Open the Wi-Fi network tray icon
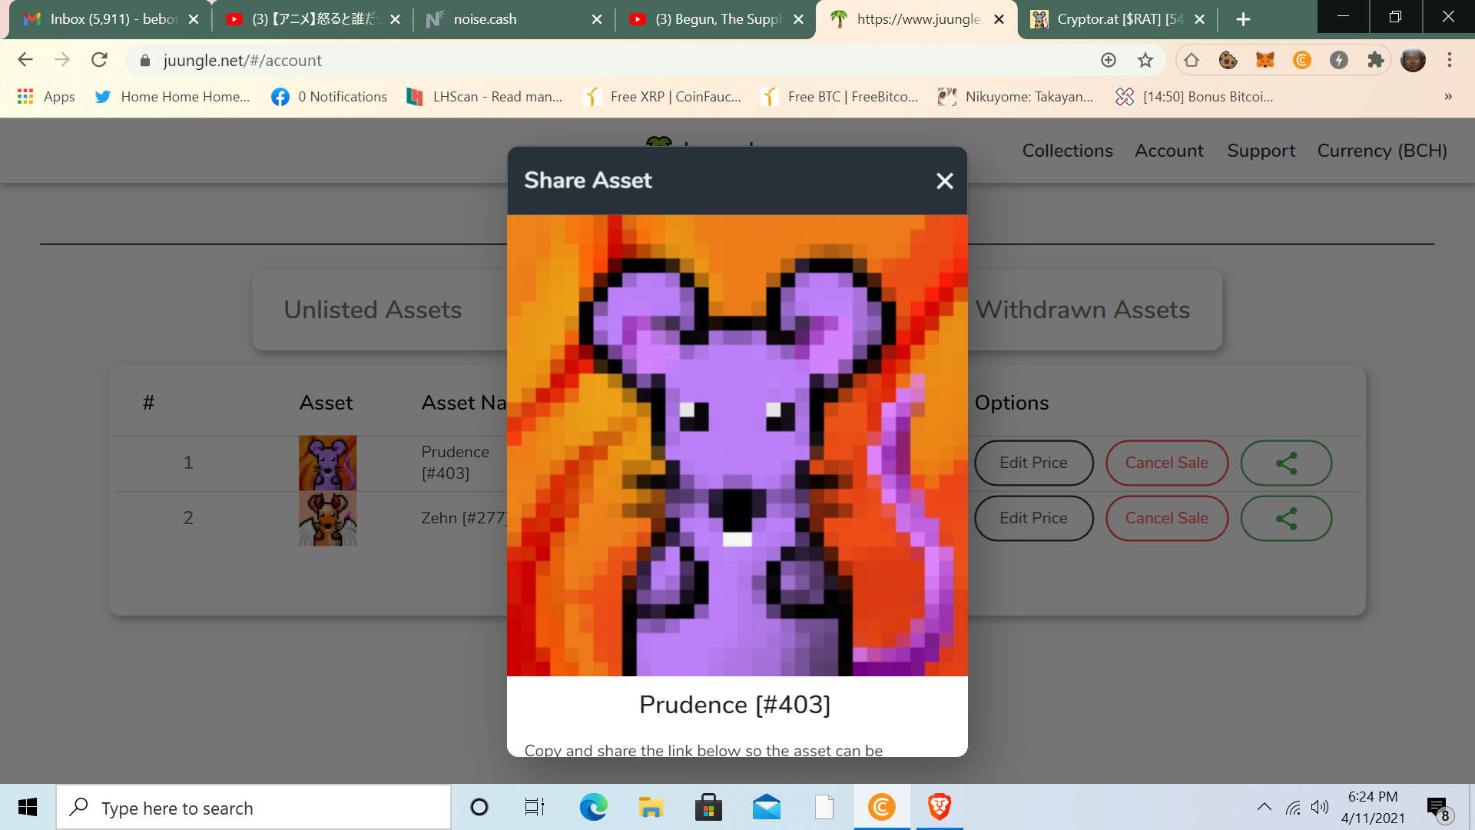 pos(1294,807)
